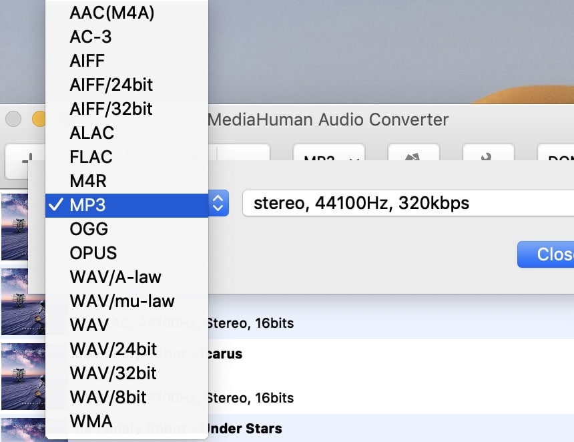Select OPUS in the format list

[x=127, y=253]
